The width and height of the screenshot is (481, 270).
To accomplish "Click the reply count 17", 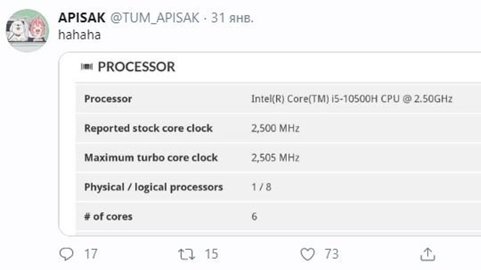I will 91,254.
